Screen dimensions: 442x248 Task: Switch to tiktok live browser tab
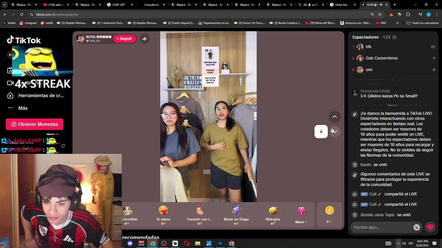(342, 5)
